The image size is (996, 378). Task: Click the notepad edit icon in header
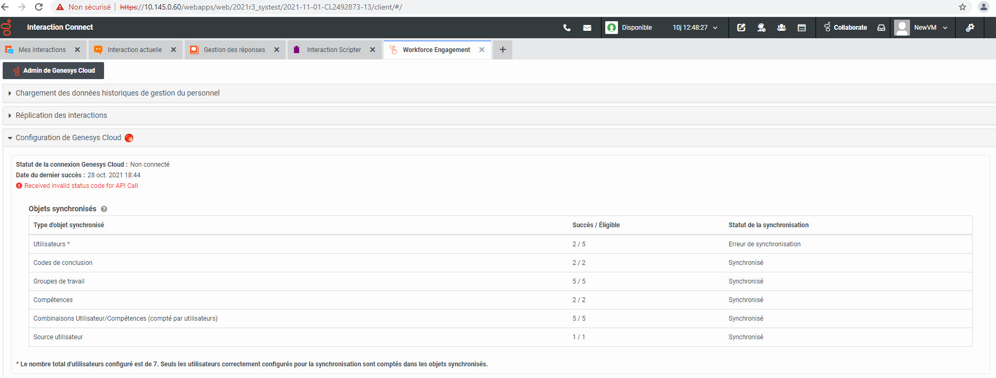[741, 28]
